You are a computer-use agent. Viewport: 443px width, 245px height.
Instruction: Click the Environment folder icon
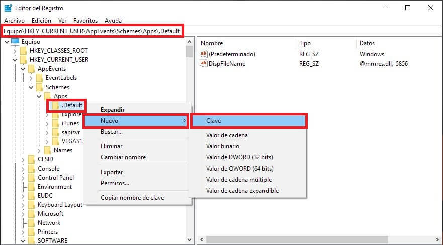31,187
